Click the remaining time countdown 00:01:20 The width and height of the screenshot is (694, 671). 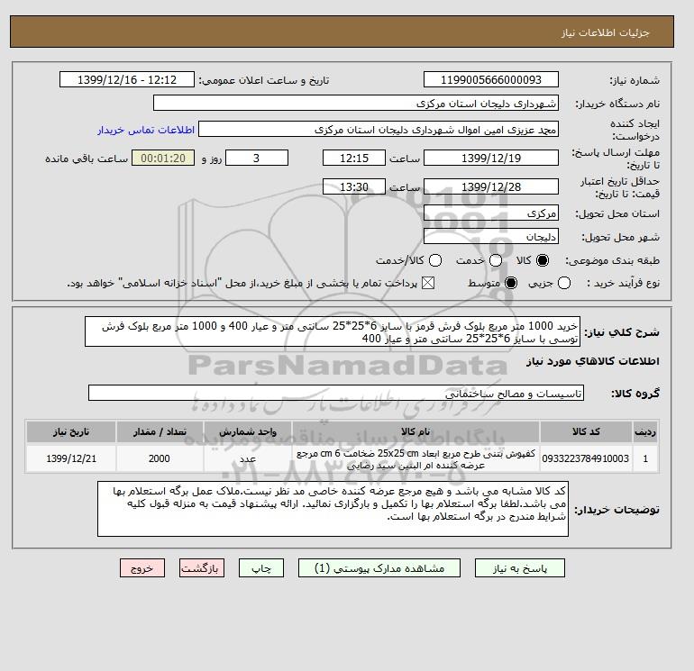[163, 158]
